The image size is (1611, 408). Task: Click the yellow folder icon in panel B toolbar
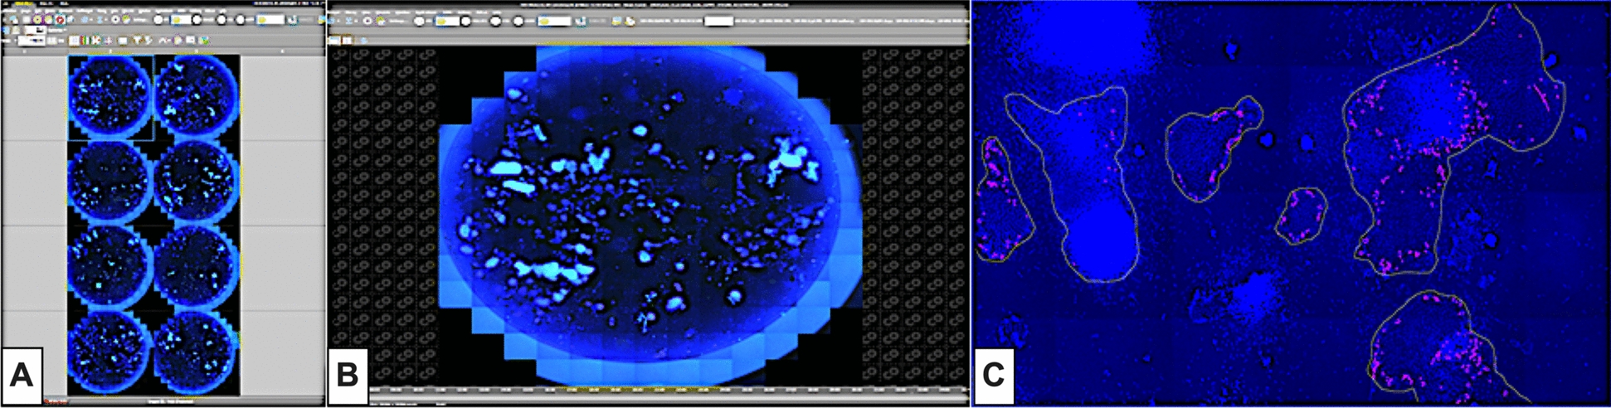point(617,21)
